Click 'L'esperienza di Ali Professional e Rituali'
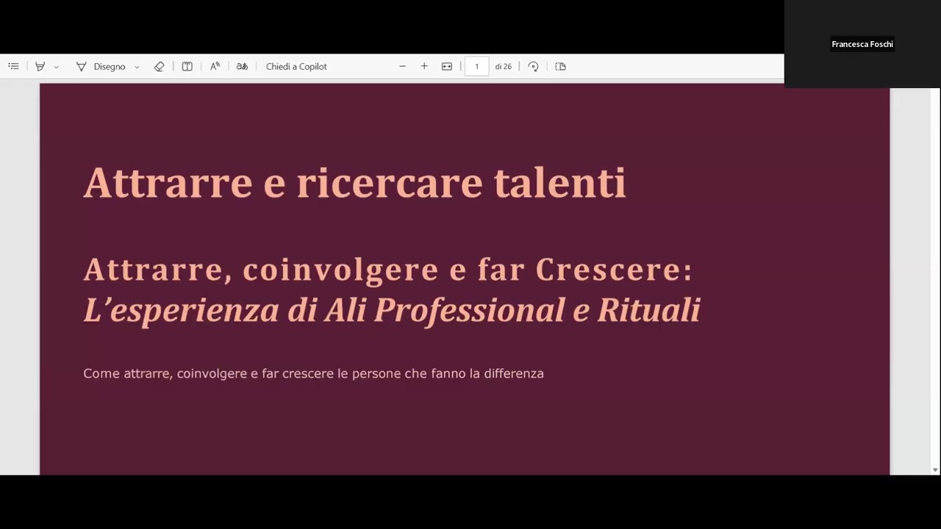 tap(392, 310)
